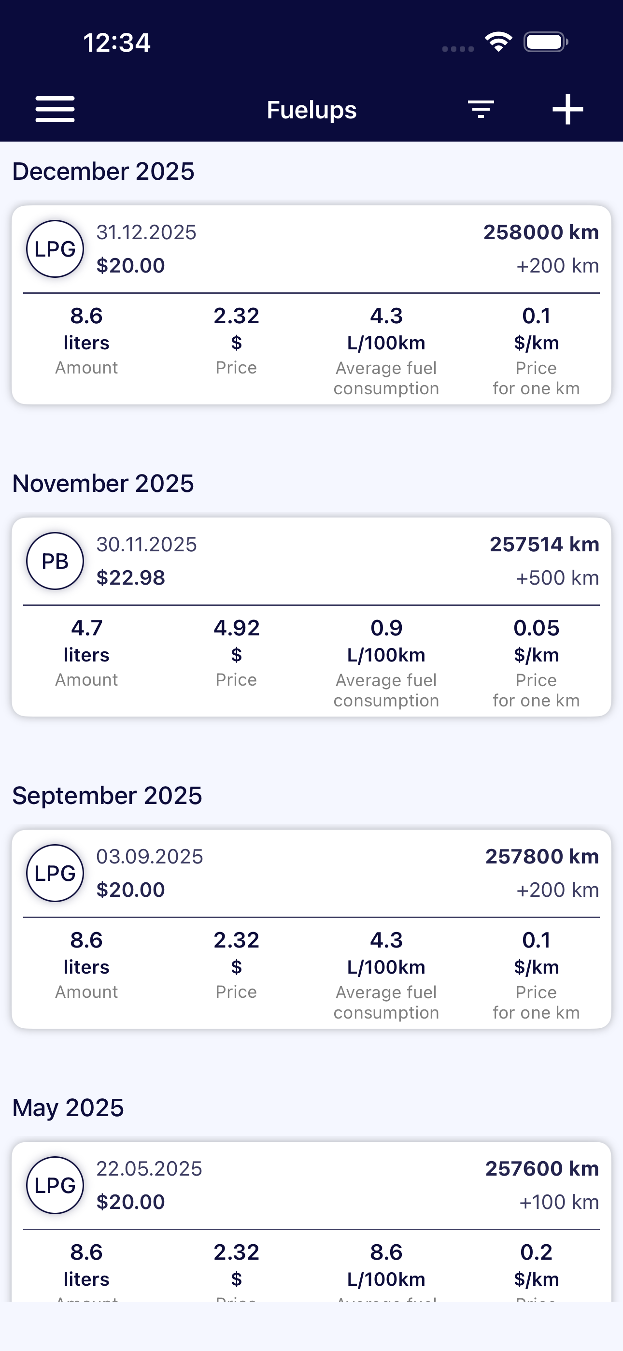Tap the PB badge on 30.11.2025 fuelup
Viewport: 623px width, 1351px height.
(x=55, y=561)
